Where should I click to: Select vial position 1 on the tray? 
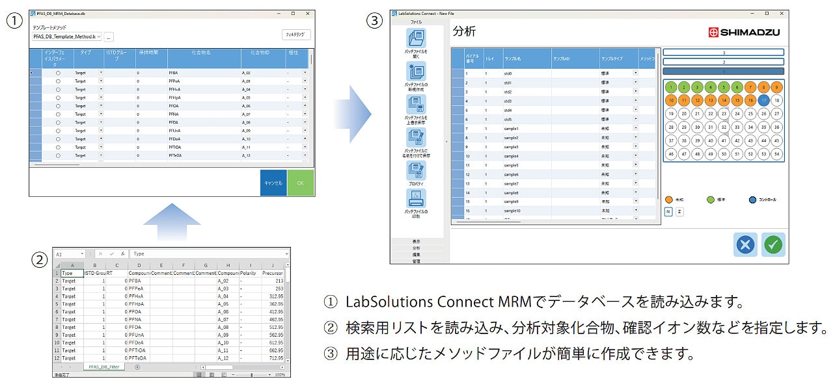point(670,86)
